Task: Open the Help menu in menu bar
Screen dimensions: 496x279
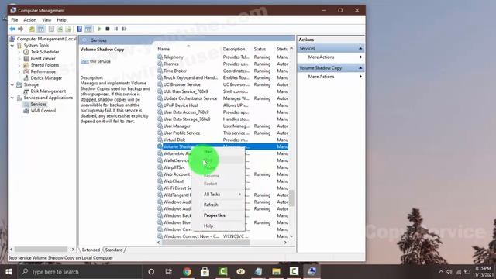Action: tap(61, 20)
